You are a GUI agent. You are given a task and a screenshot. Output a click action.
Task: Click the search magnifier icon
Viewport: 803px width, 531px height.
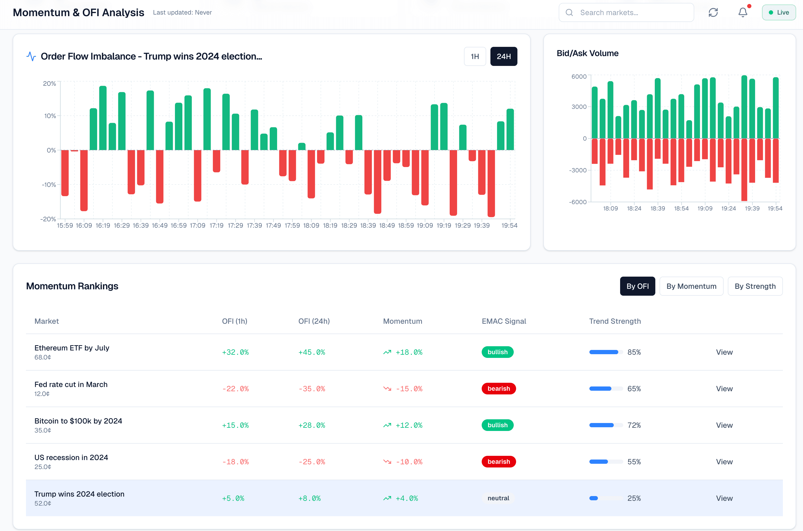(x=569, y=12)
